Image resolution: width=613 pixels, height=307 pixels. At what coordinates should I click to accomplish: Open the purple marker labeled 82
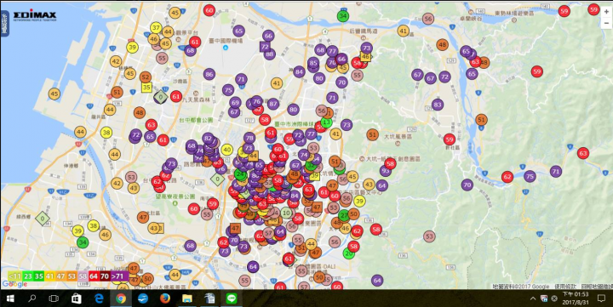tap(208, 139)
